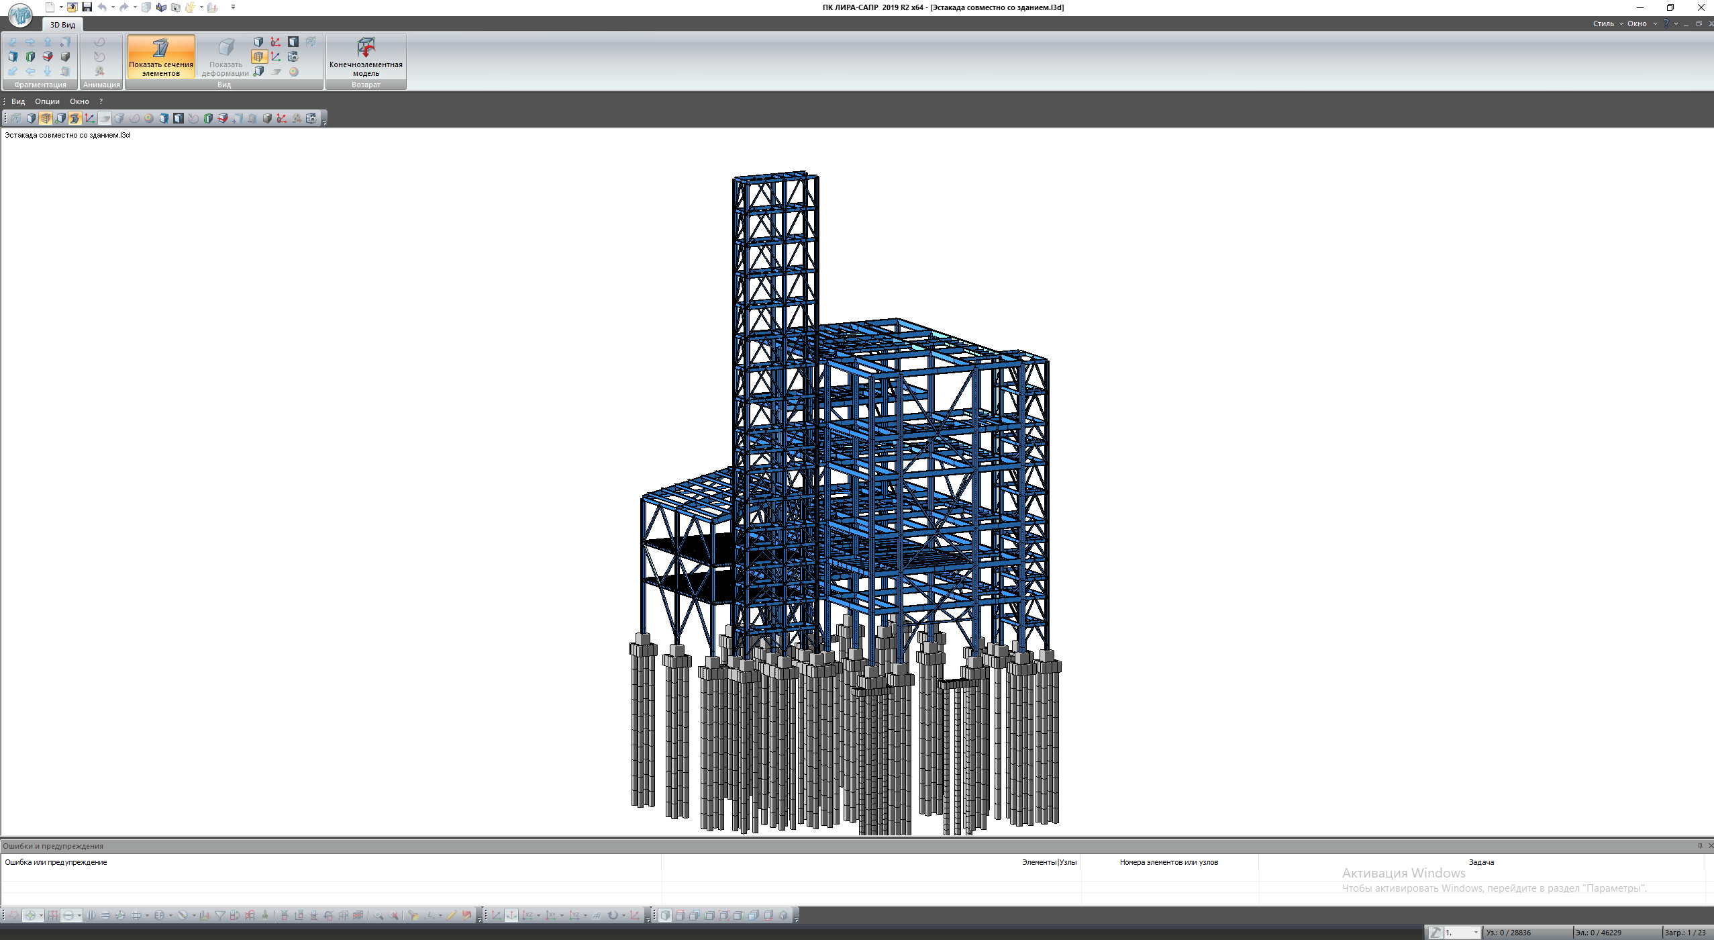Select the 3D Вид ribbon tab

tap(62, 24)
